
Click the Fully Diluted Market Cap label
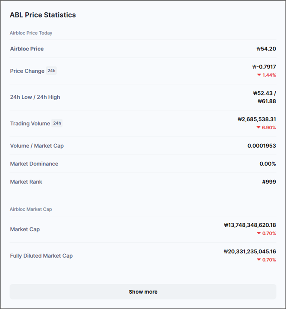tap(42, 256)
